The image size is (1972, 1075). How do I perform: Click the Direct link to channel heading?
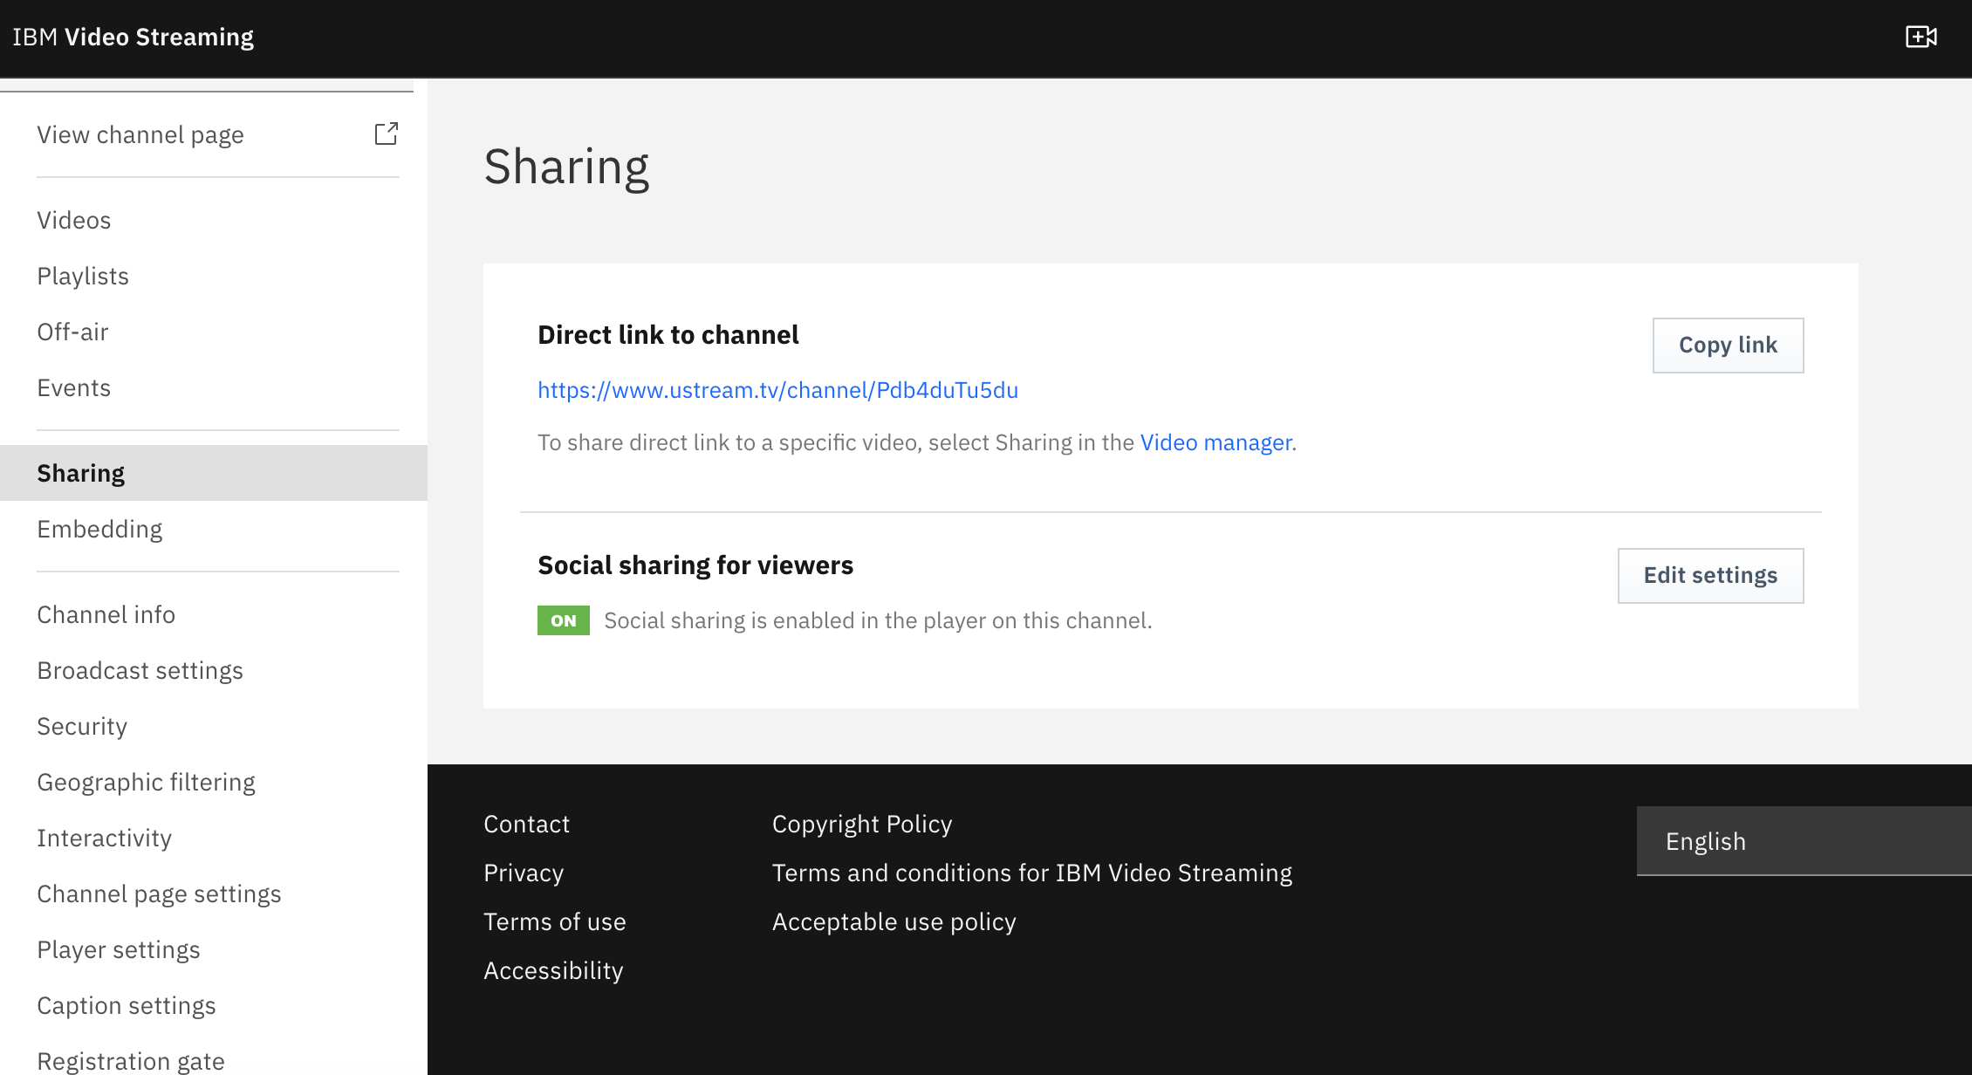[x=668, y=334]
